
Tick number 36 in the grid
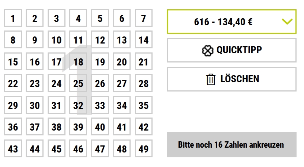pyautogui.click(x=13, y=126)
